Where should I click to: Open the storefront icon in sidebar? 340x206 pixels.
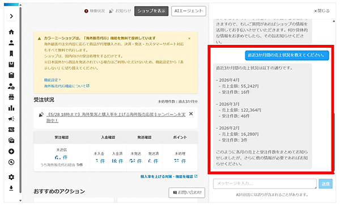(11, 97)
